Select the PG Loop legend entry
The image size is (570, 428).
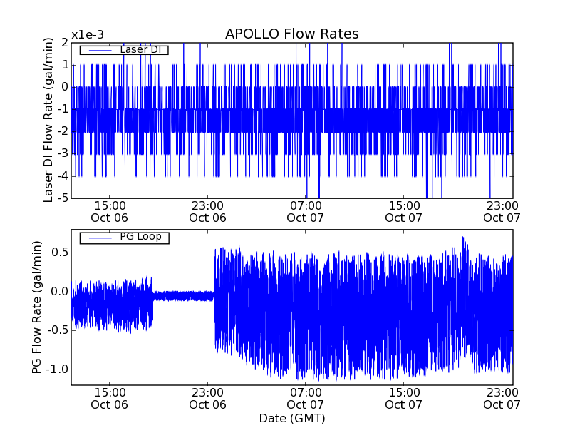click(123, 237)
